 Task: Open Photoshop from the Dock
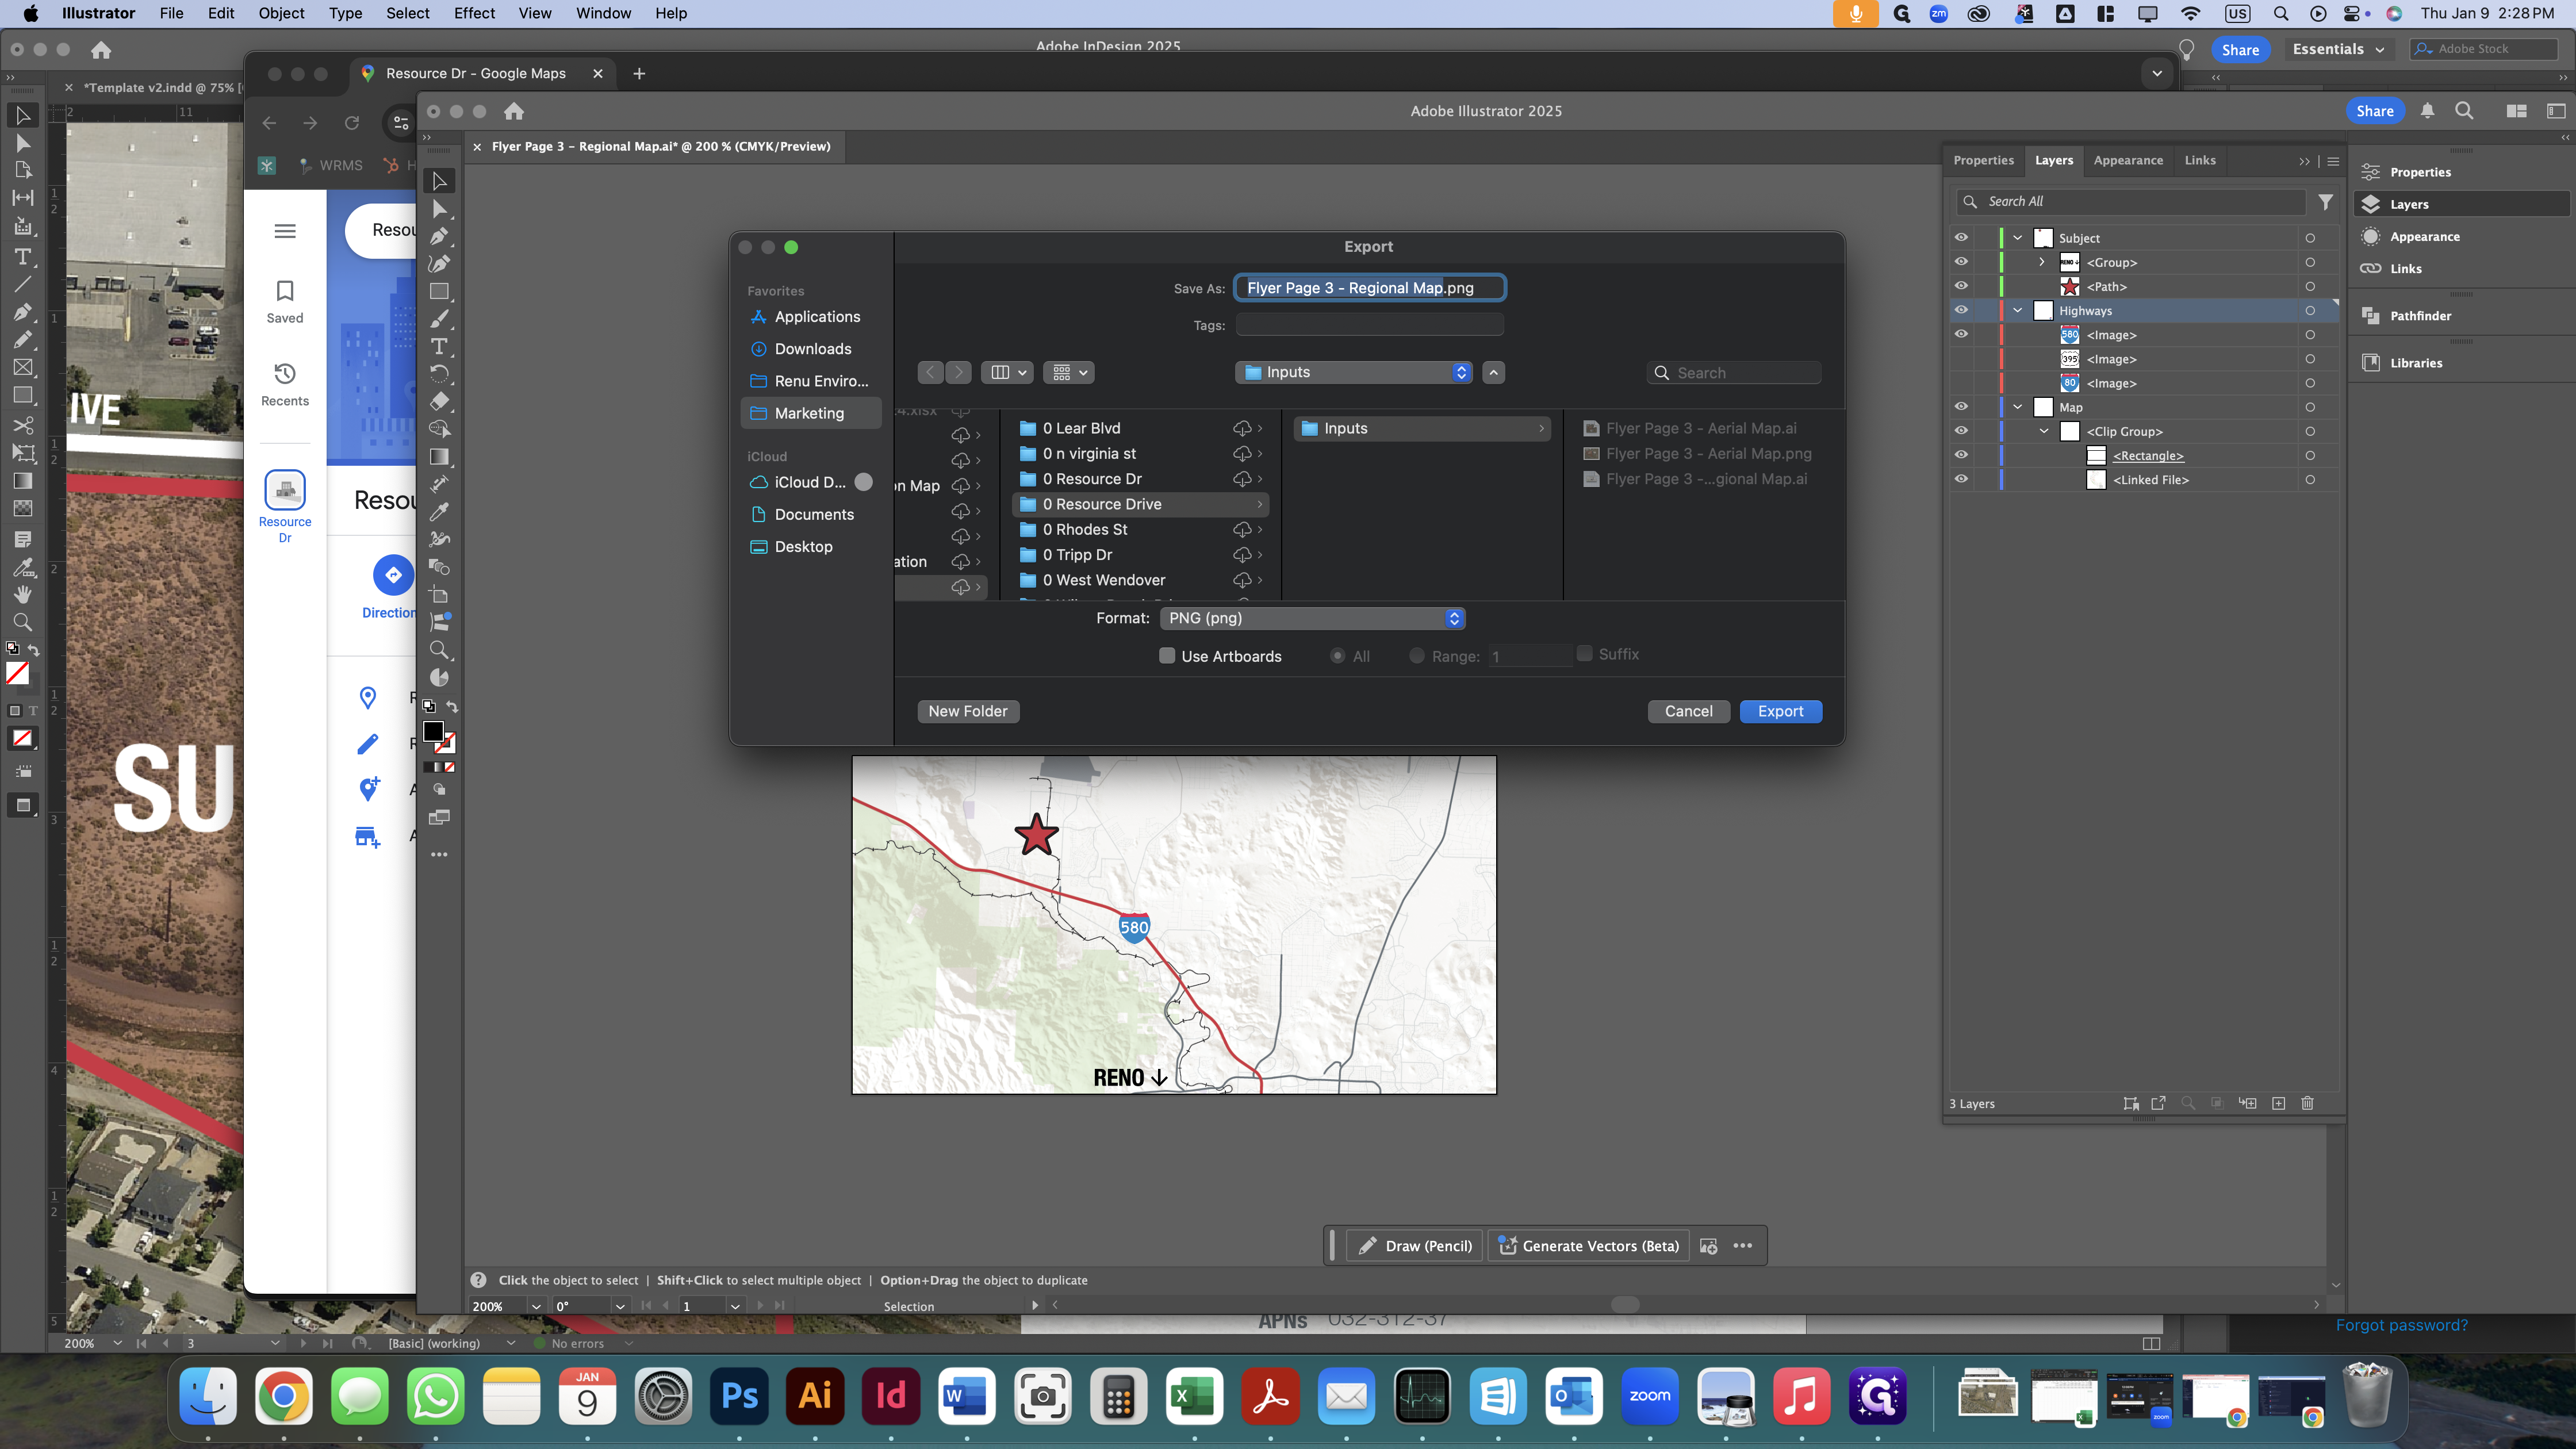(739, 1396)
